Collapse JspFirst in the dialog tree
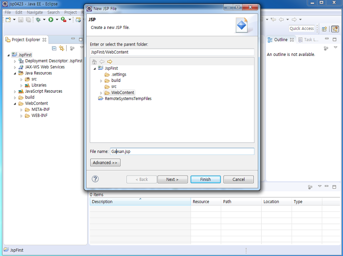 95,69
